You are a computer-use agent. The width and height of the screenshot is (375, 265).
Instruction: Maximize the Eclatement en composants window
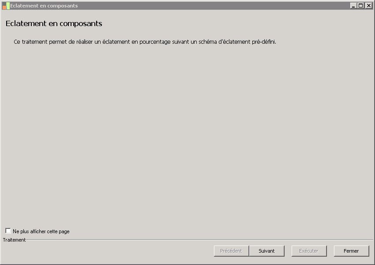coord(361,6)
